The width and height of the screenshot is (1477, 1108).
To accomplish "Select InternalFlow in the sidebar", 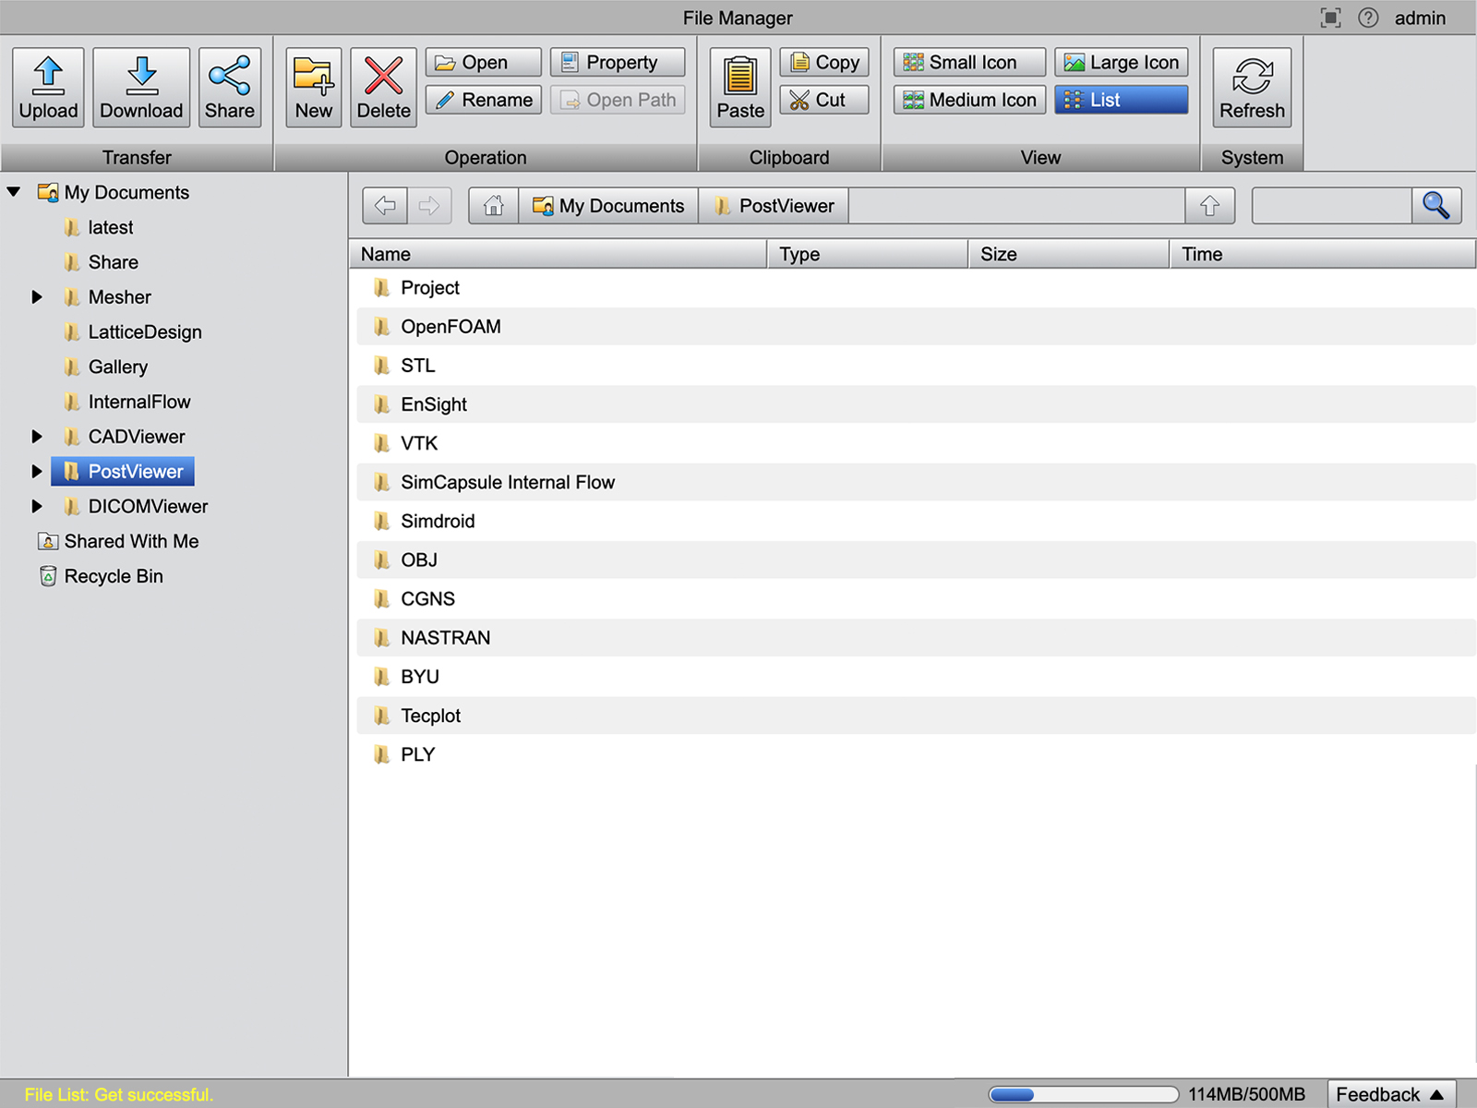I will tap(127, 403).
